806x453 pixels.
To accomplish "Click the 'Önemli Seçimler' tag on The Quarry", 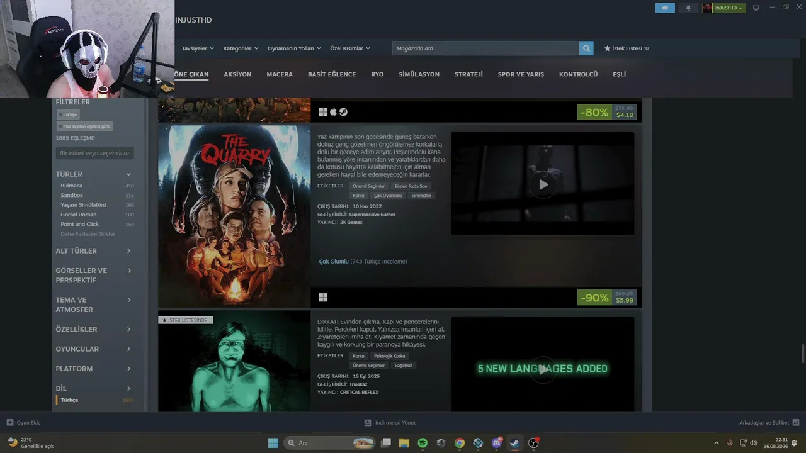I will (368, 186).
